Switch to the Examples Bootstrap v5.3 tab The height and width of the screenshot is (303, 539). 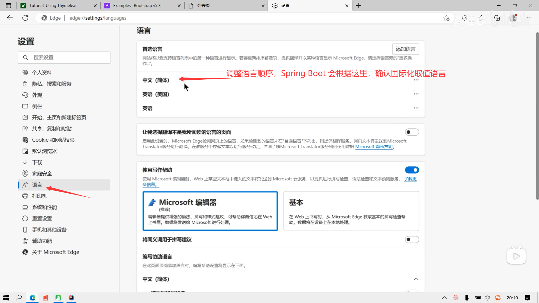(137, 6)
